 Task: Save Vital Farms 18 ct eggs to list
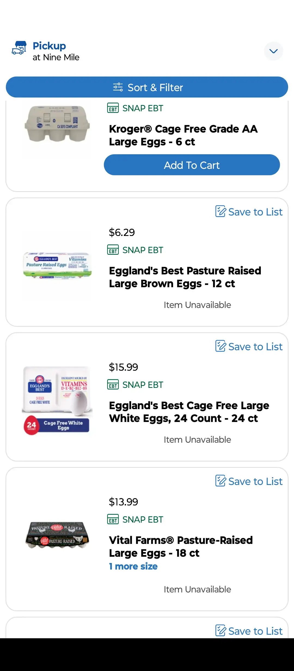(x=249, y=481)
